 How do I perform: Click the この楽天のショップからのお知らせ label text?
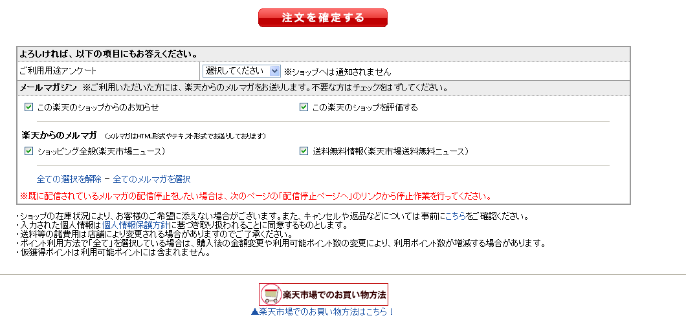click(98, 107)
